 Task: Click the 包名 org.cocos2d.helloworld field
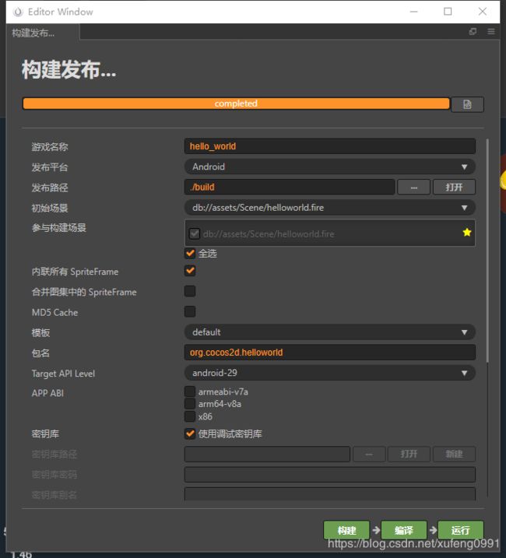(330, 353)
